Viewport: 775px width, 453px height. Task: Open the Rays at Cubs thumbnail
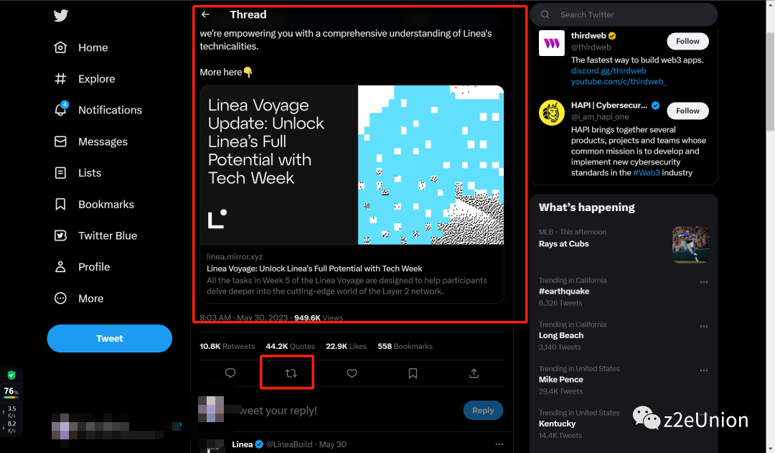point(690,245)
